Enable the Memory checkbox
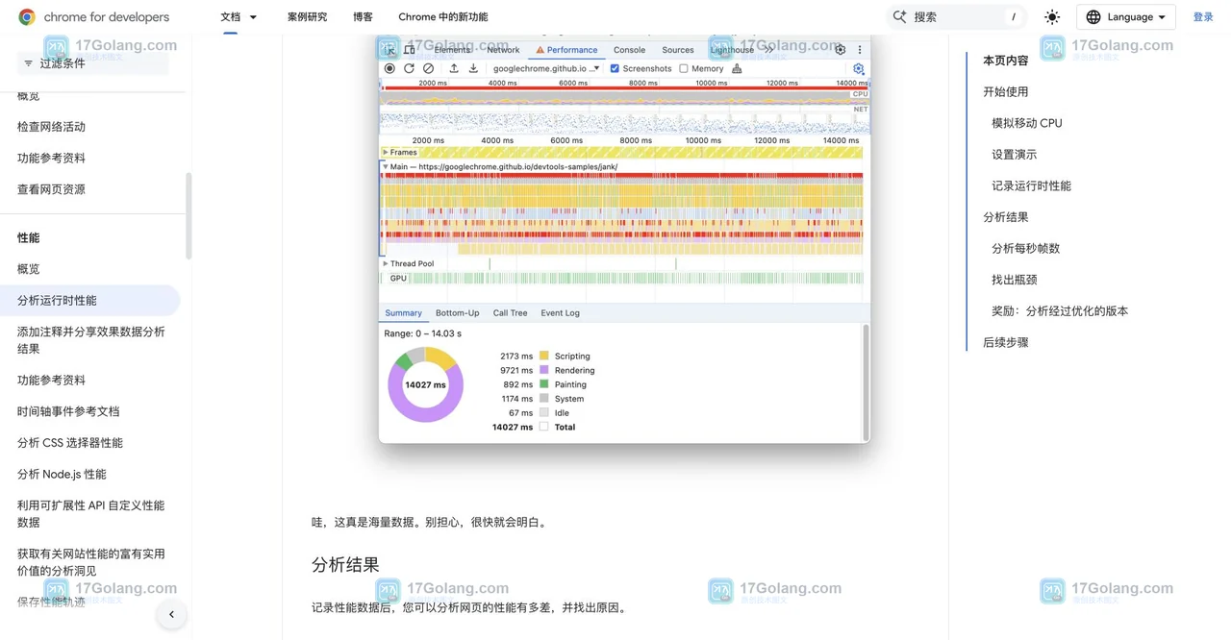The height and width of the screenshot is (640, 1231). pyautogui.click(x=684, y=68)
